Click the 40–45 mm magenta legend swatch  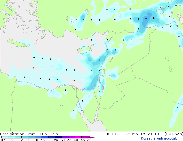tap(78, 137)
